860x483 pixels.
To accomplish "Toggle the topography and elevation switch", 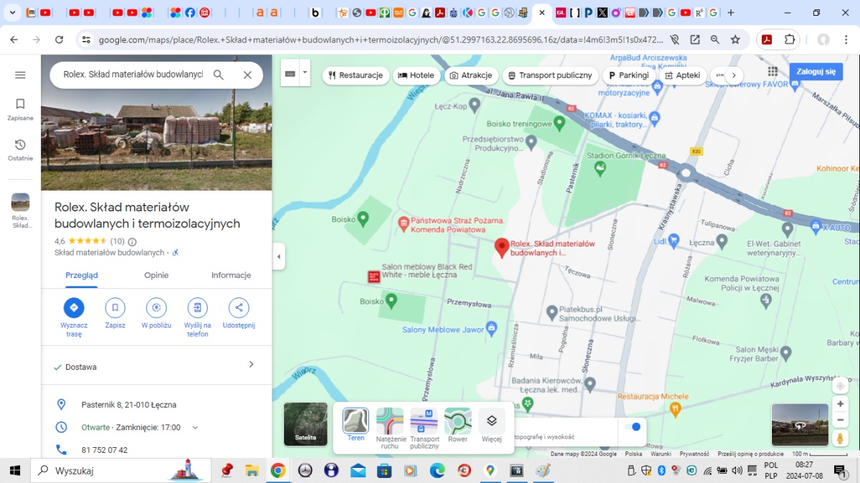I will (632, 427).
